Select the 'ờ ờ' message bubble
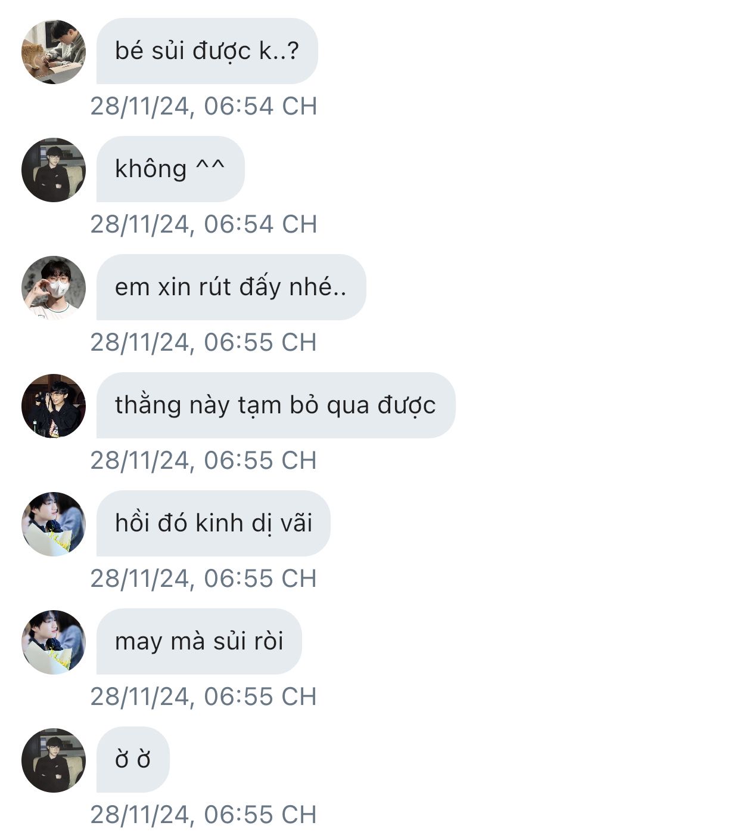740x835 pixels. [x=133, y=760]
